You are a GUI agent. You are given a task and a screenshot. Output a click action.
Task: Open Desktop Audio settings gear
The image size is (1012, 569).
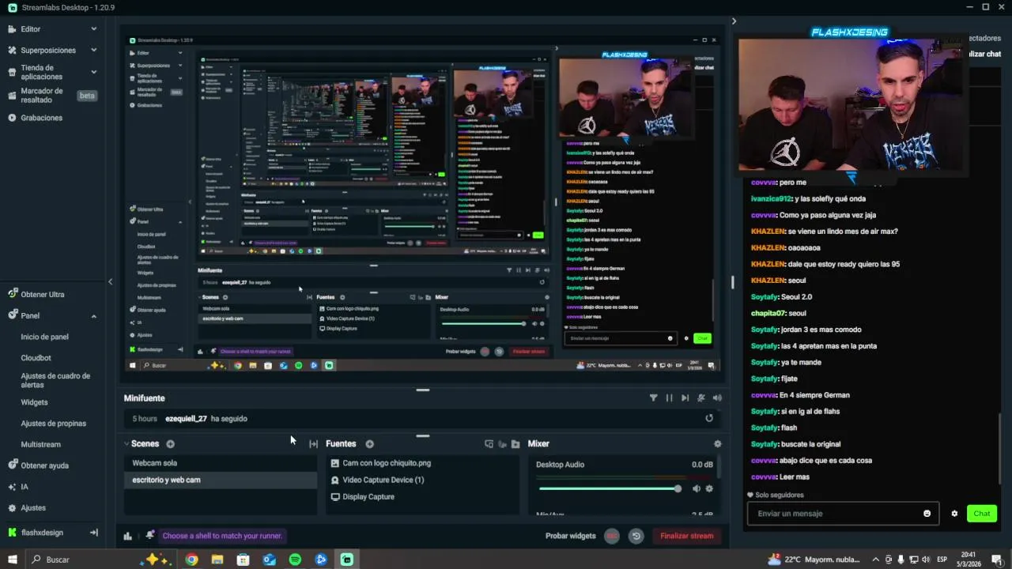709,489
